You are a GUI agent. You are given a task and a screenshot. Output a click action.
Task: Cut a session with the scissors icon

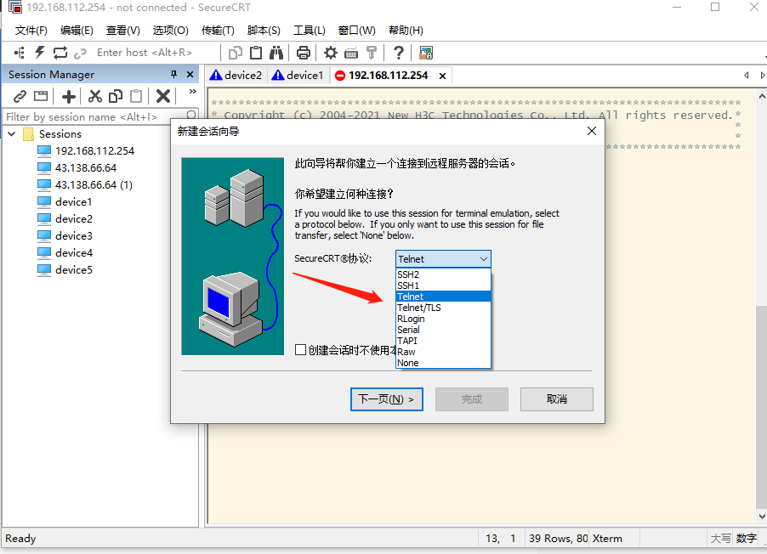95,96
